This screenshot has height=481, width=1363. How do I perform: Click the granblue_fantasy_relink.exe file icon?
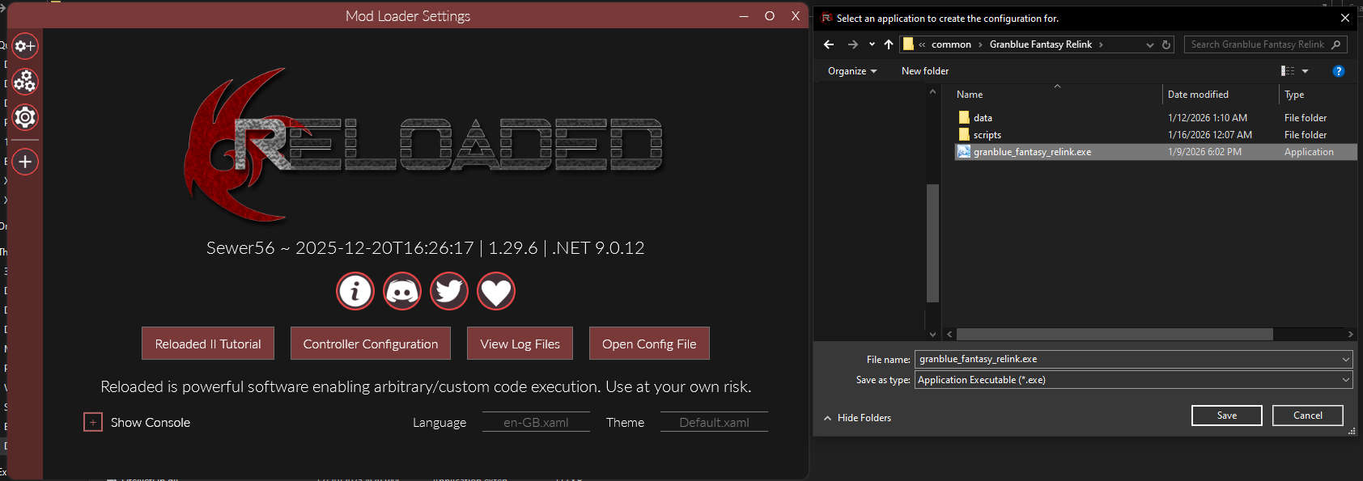pyautogui.click(x=963, y=152)
